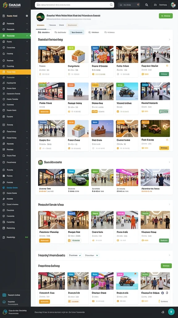
Task: Open the second dropdown next to the lower section heading
Action: [91, 255]
